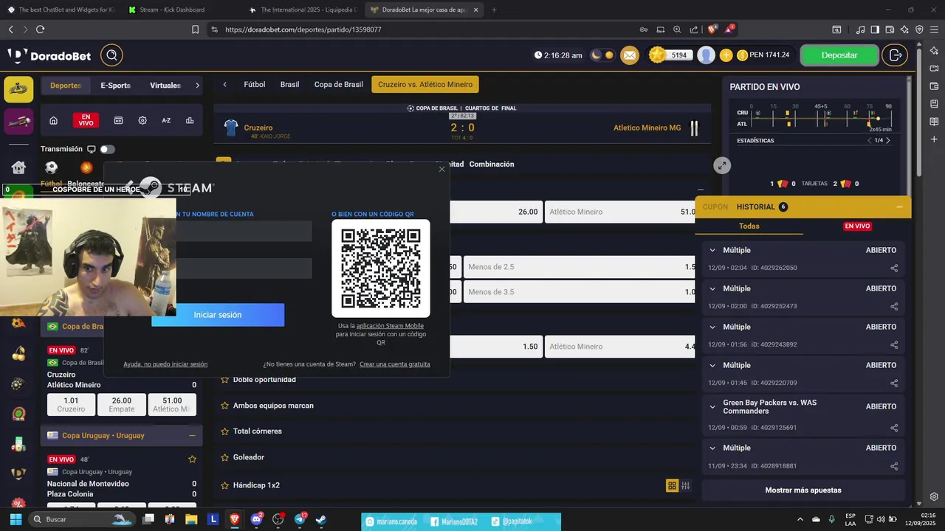Image resolution: width=945 pixels, height=531 pixels.
Task: Open Steam from the Windows taskbar
Action: point(321,519)
